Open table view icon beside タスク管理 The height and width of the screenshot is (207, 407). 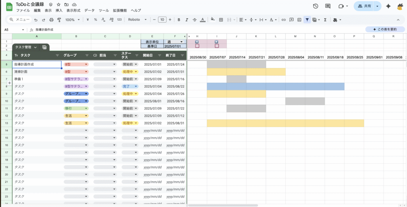click(x=45, y=47)
